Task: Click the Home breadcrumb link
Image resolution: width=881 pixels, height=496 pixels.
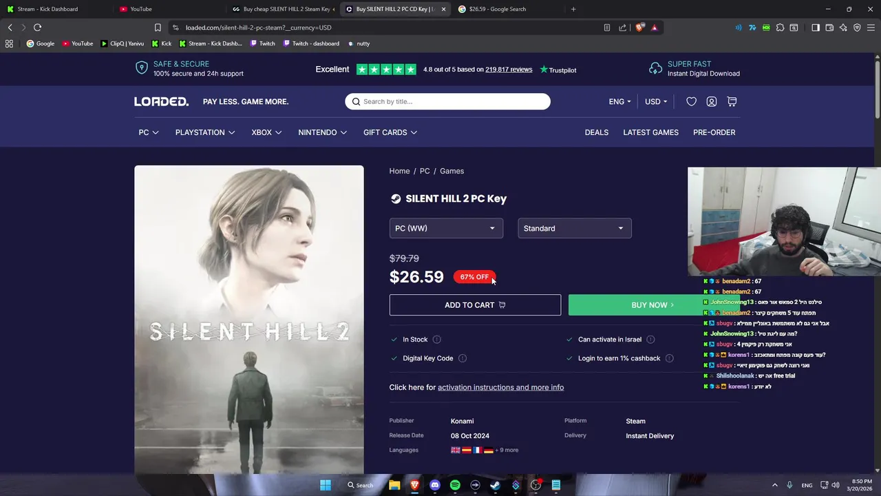Action: pos(399,171)
